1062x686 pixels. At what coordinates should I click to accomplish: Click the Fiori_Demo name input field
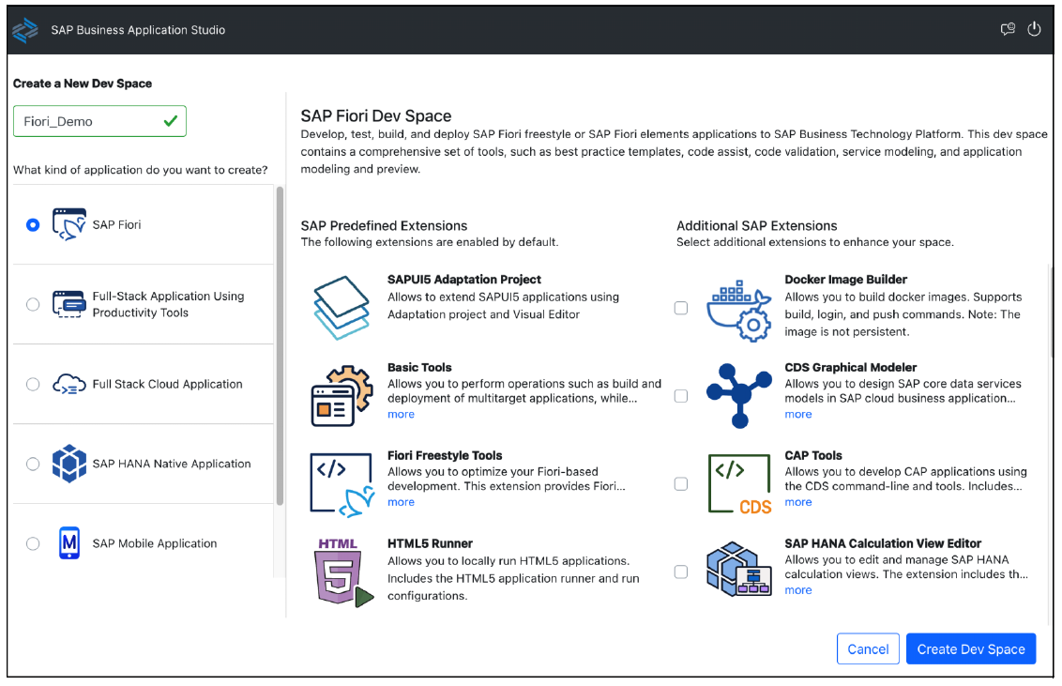[x=99, y=121]
